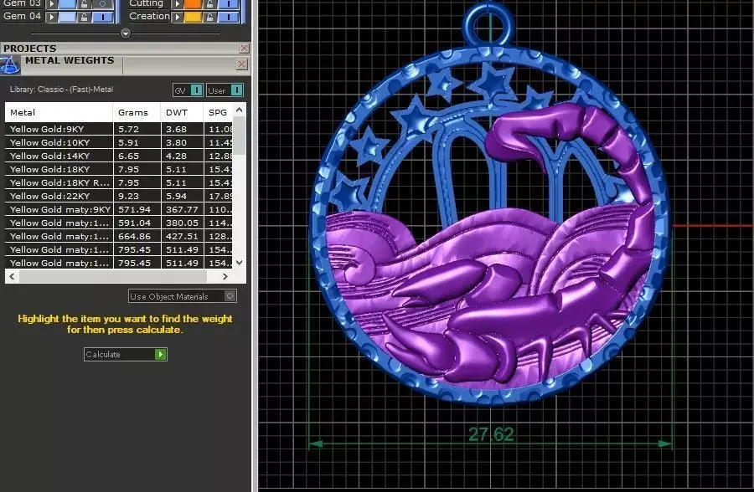Viewport: 754px width, 492px height.
Task: Click the Calculate button
Action: pos(125,355)
